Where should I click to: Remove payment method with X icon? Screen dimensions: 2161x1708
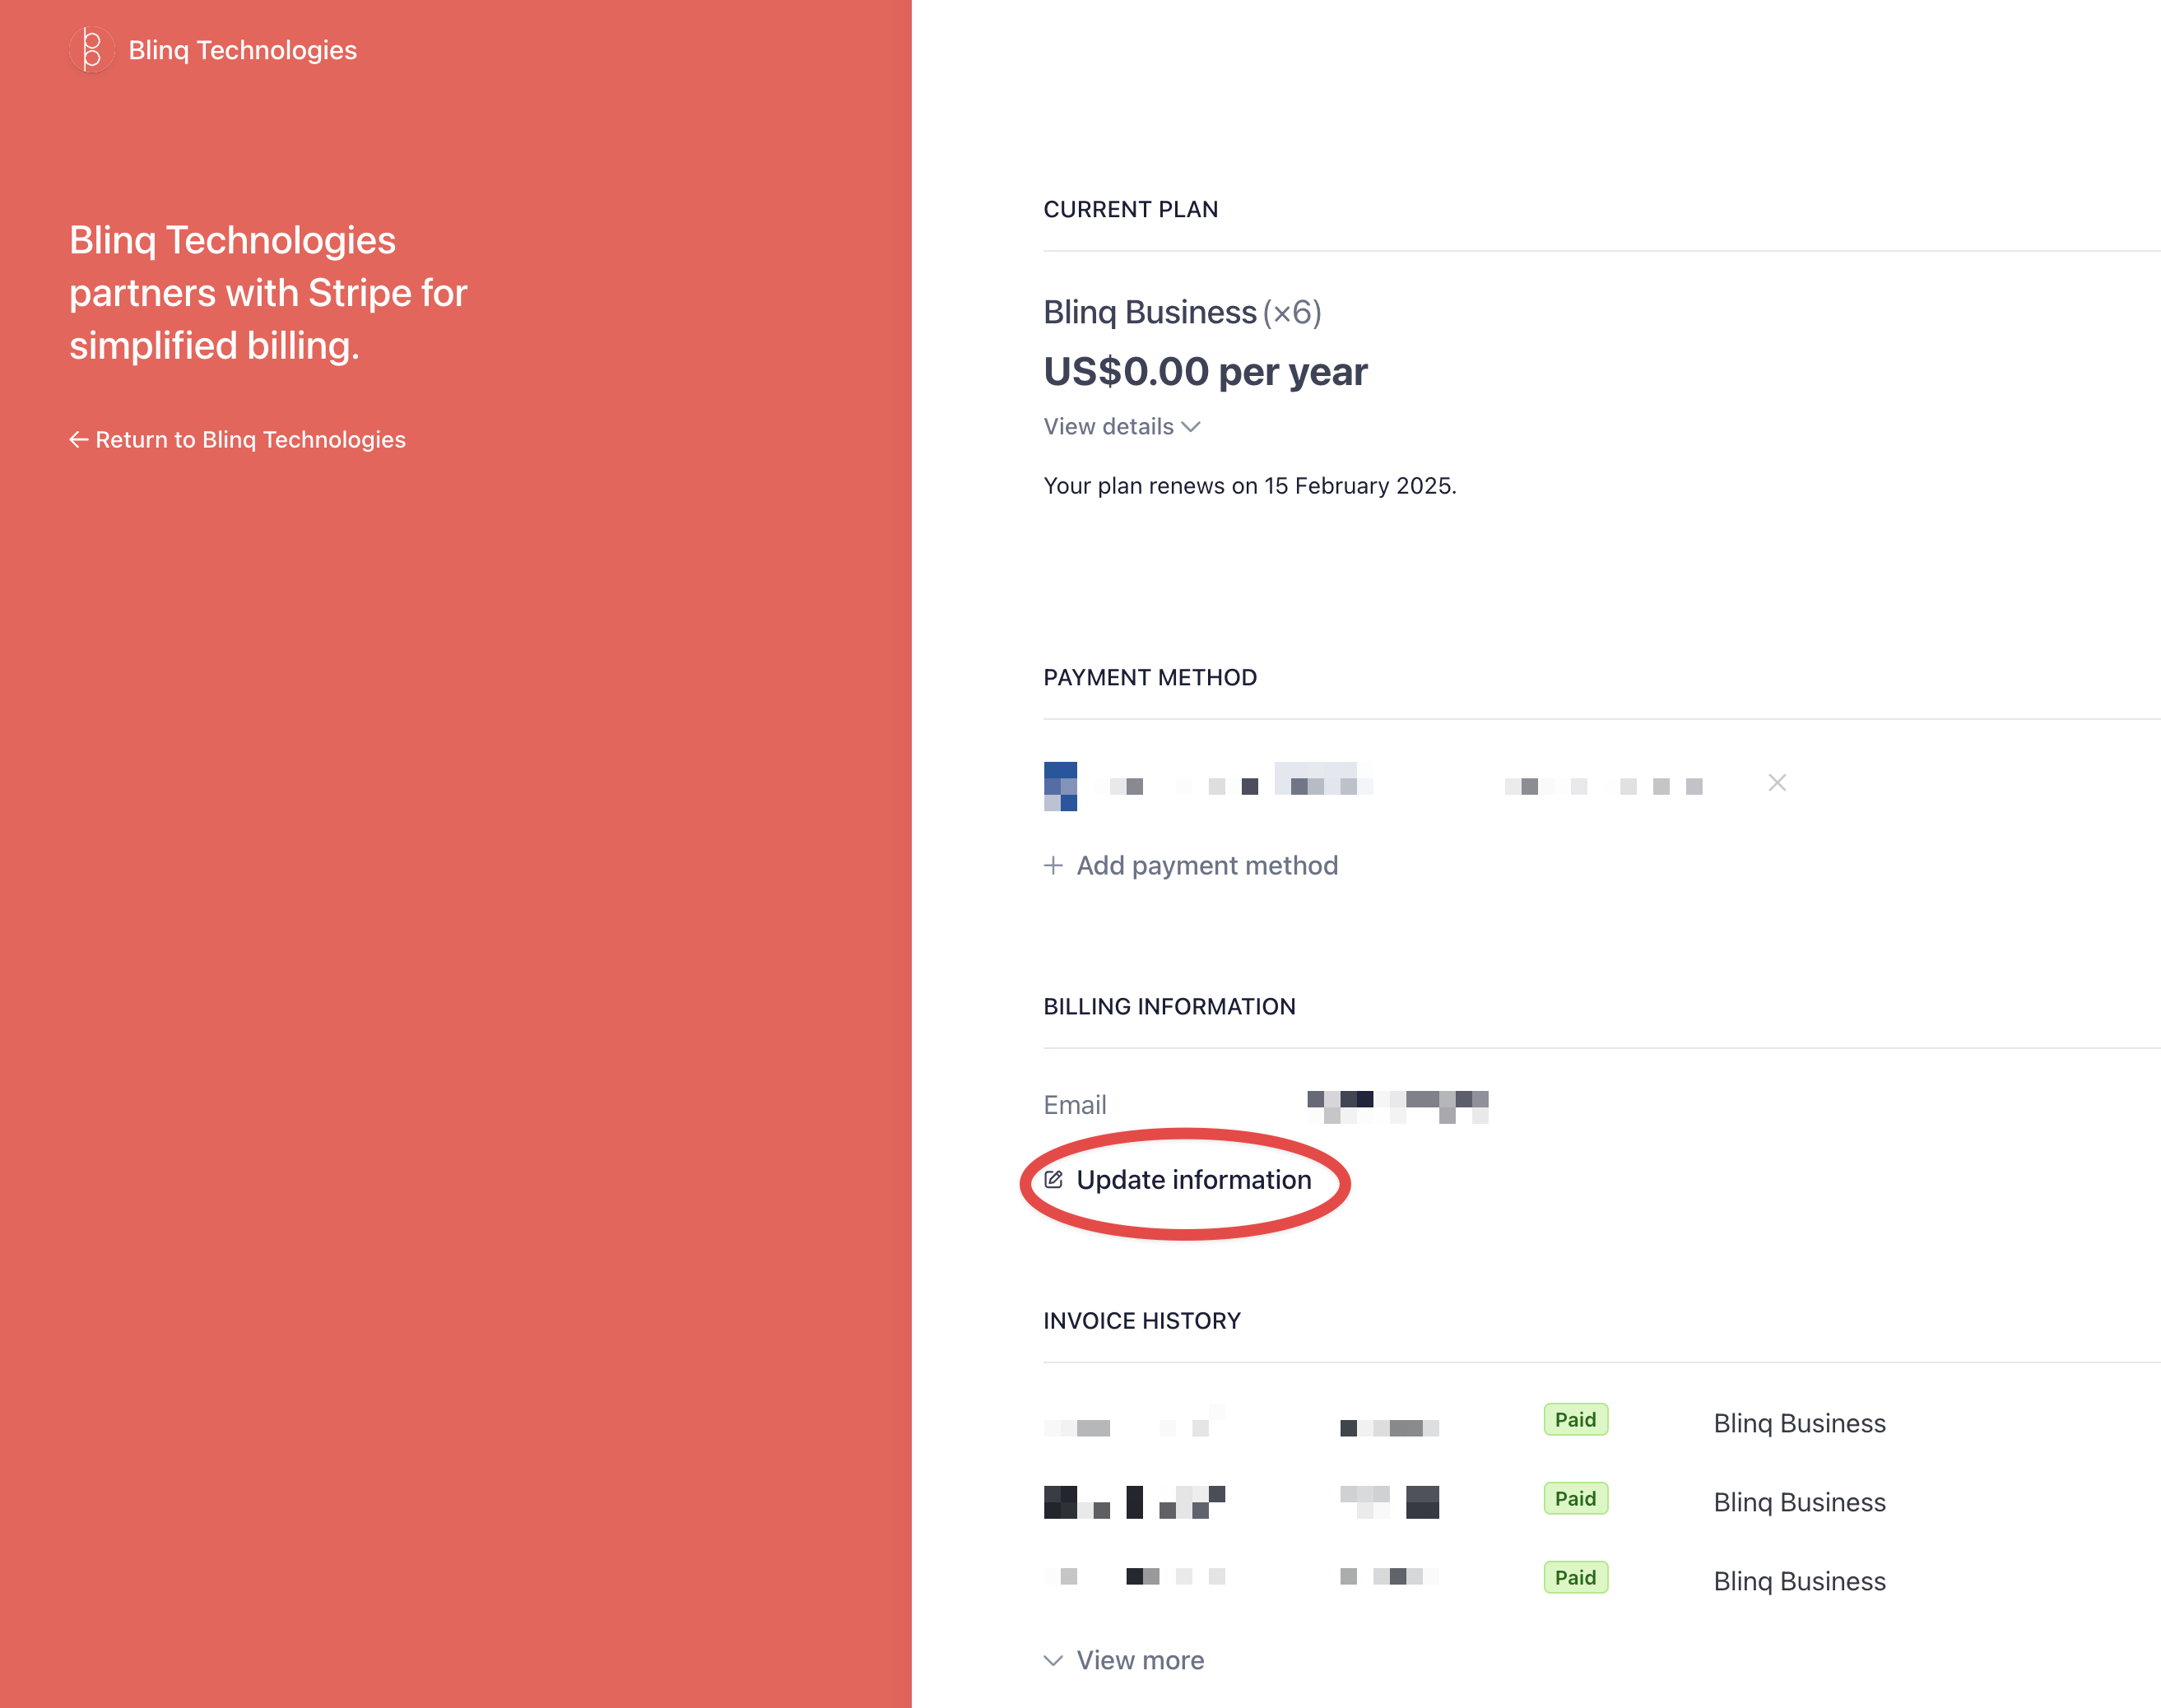1777,783
